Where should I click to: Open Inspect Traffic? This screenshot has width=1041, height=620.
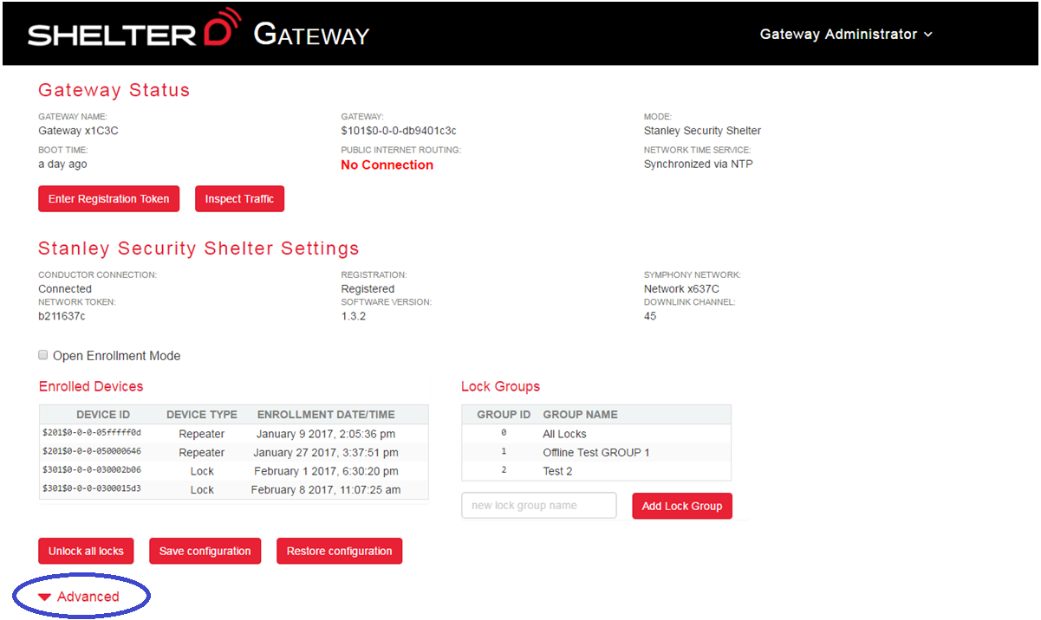tap(239, 198)
